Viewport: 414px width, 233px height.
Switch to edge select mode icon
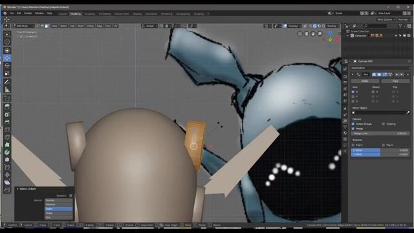click(42, 26)
